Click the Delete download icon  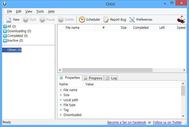click(61, 20)
